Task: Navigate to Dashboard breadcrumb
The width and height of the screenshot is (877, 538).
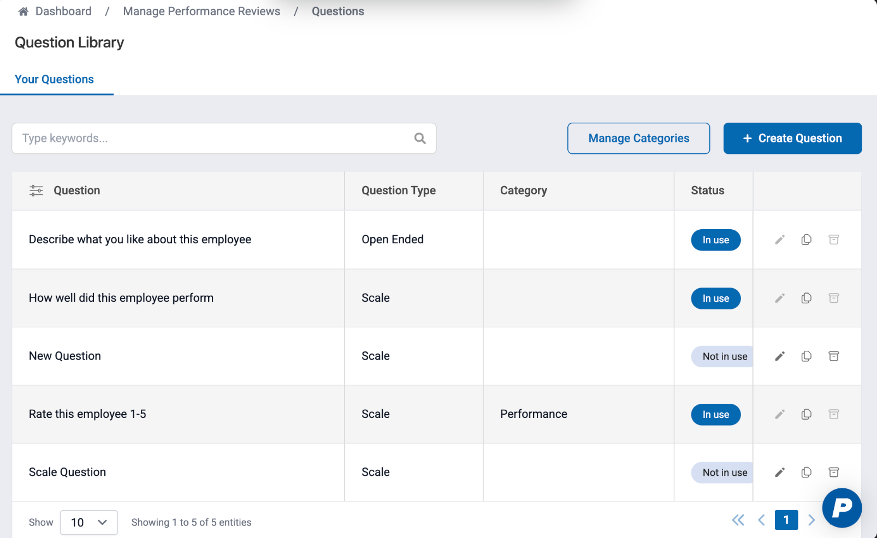Action: click(63, 11)
